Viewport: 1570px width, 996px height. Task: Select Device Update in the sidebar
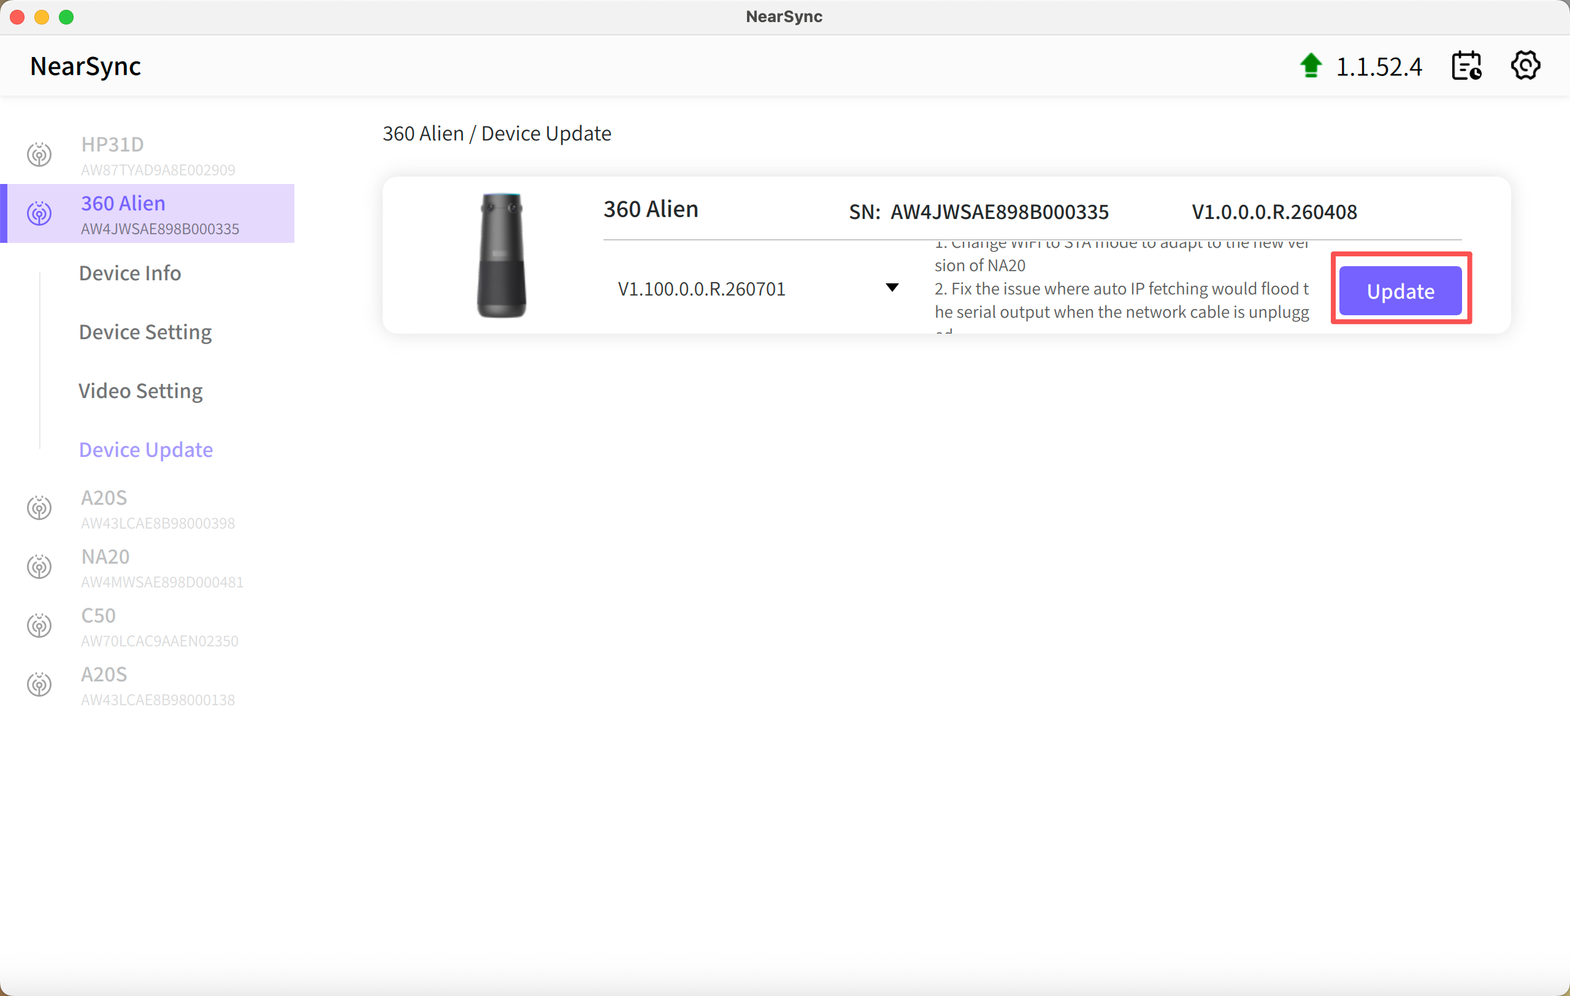point(146,449)
